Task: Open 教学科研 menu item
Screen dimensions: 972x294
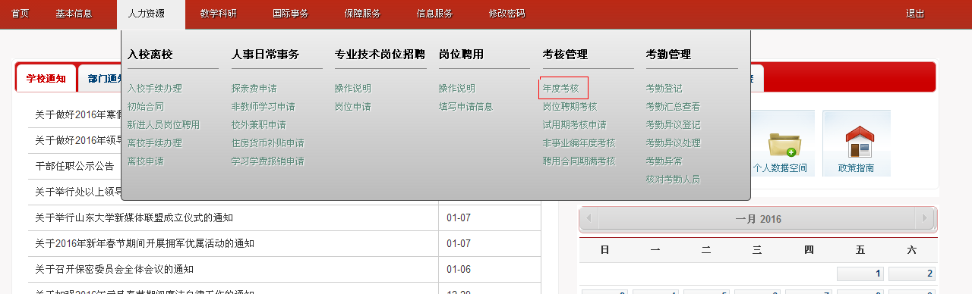Action: [219, 14]
